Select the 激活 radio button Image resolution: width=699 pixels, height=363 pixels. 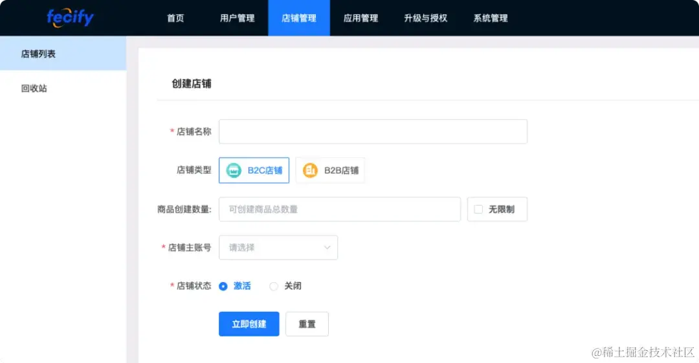coord(223,286)
